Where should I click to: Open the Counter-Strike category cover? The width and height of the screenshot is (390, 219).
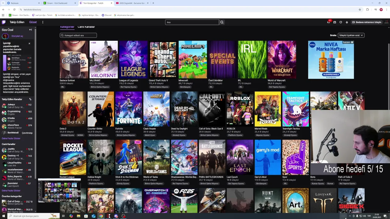(x=101, y=109)
